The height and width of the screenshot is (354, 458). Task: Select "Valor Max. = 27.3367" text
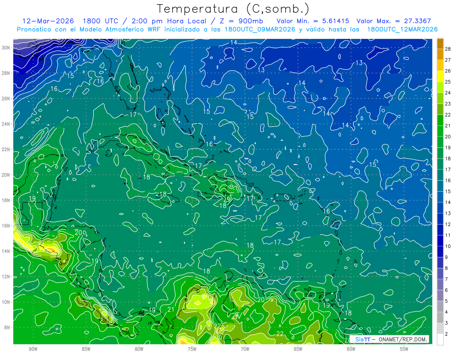coord(393,21)
